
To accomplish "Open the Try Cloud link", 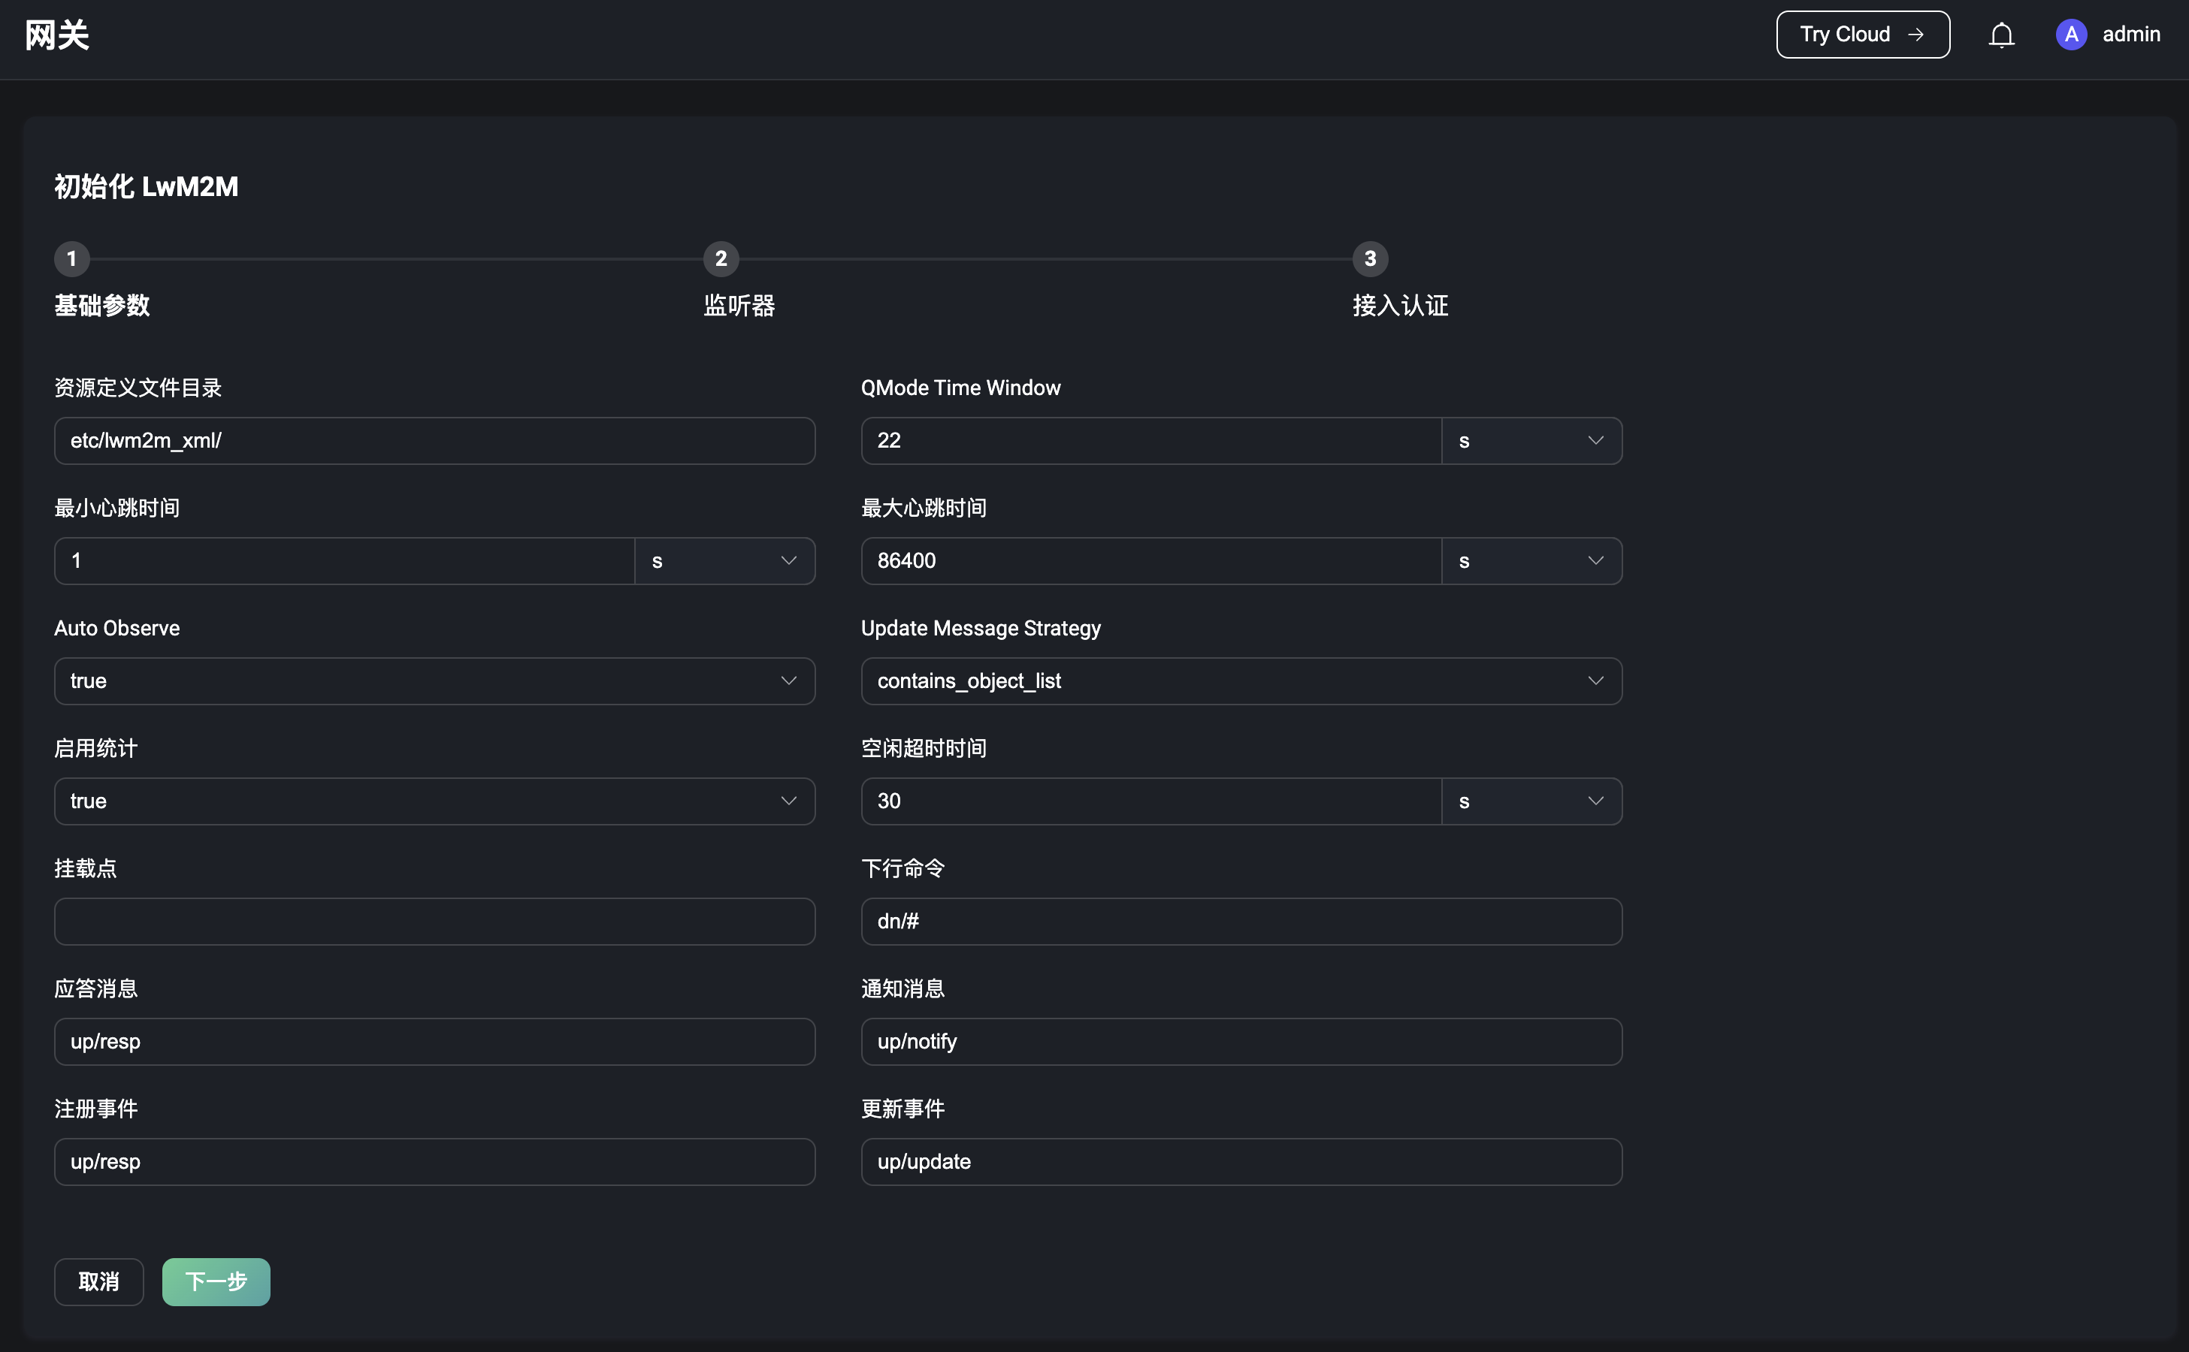I will pos(1862,34).
